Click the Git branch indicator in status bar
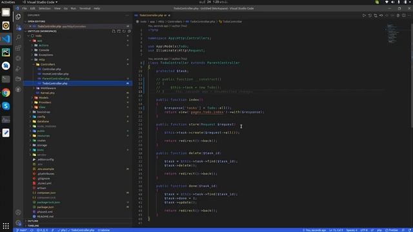Image resolution: width=413 pixels, height=232 pixels. 21,230
